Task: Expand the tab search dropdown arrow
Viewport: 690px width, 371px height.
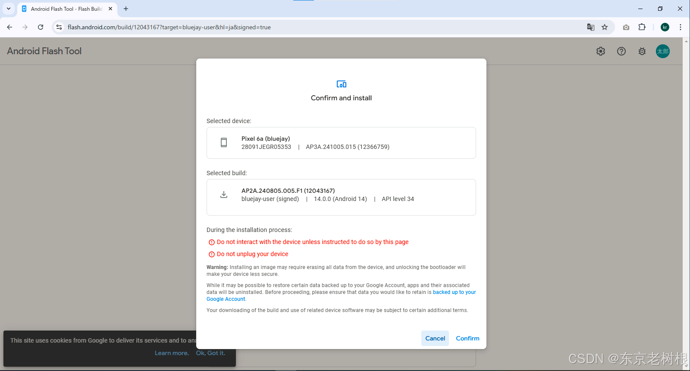Action: click(9, 9)
